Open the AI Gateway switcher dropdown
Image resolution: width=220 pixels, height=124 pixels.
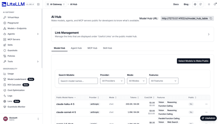point(56,4)
